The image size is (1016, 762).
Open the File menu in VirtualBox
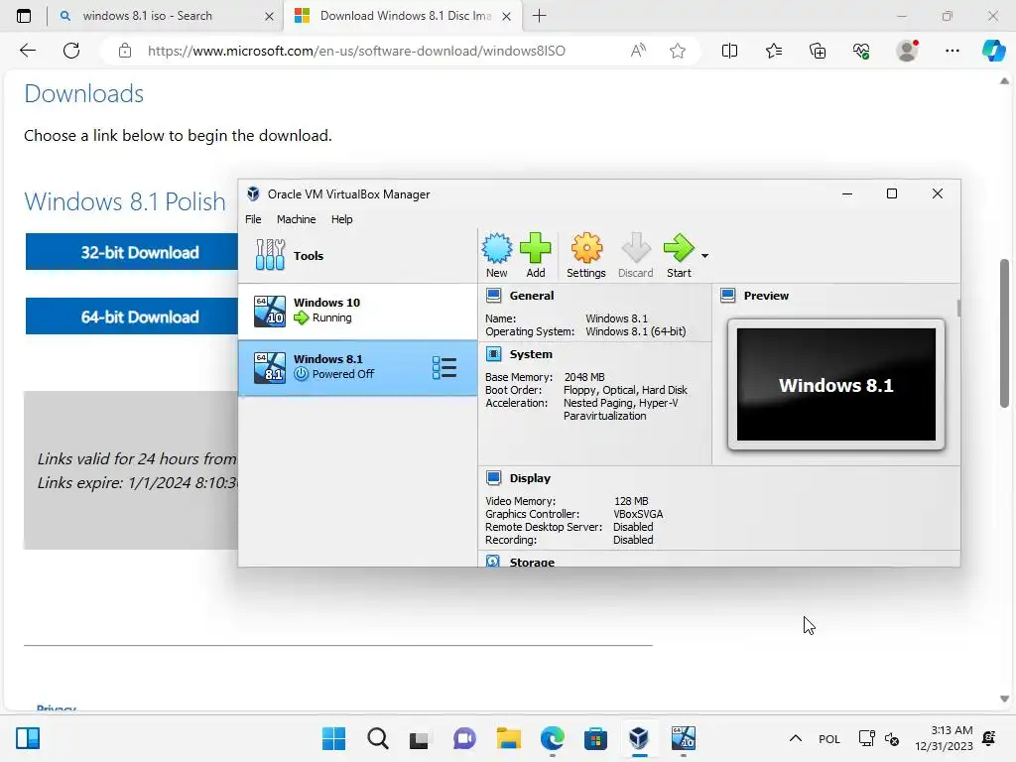click(x=253, y=219)
